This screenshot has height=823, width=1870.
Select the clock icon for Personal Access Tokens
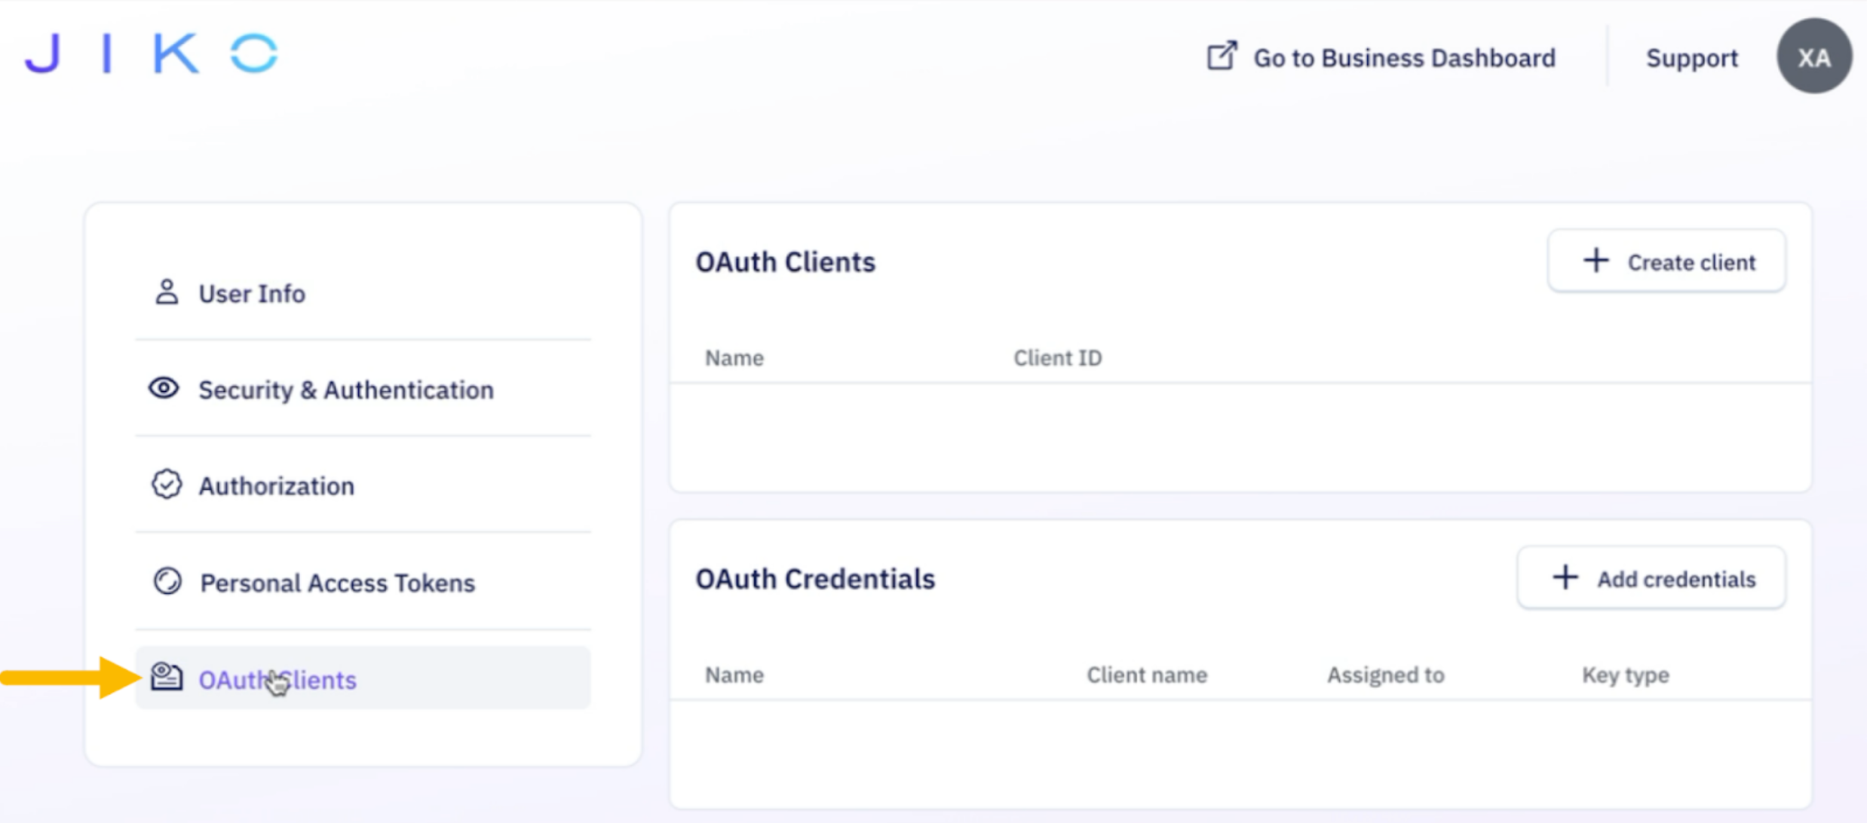167,582
